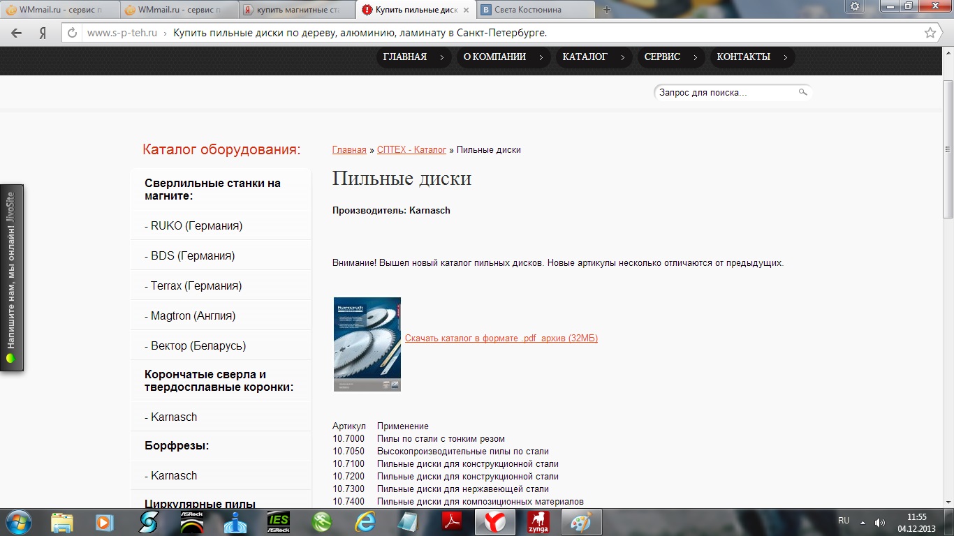Click the RU language indicator

point(844,521)
